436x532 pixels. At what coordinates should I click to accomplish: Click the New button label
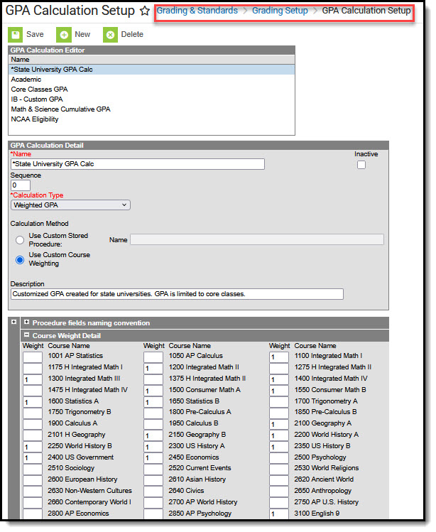coord(82,35)
